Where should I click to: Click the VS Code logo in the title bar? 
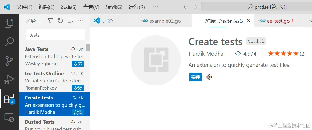point(7,7)
